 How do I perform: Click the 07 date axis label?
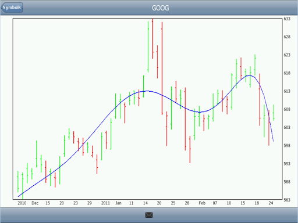click(x=215, y=203)
